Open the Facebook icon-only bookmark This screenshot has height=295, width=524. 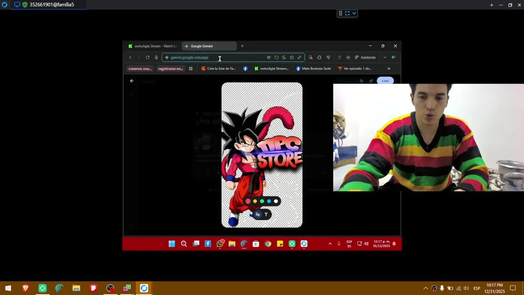[245, 68]
